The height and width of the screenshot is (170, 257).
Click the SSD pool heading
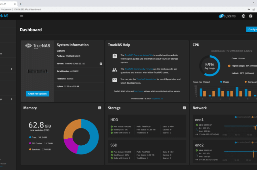pyautogui.click(x=114, y=145)
